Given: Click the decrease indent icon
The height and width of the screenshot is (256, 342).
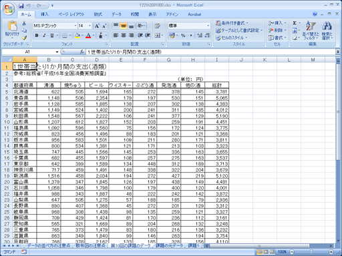Looking at the screenshot, I should [140, 35].
